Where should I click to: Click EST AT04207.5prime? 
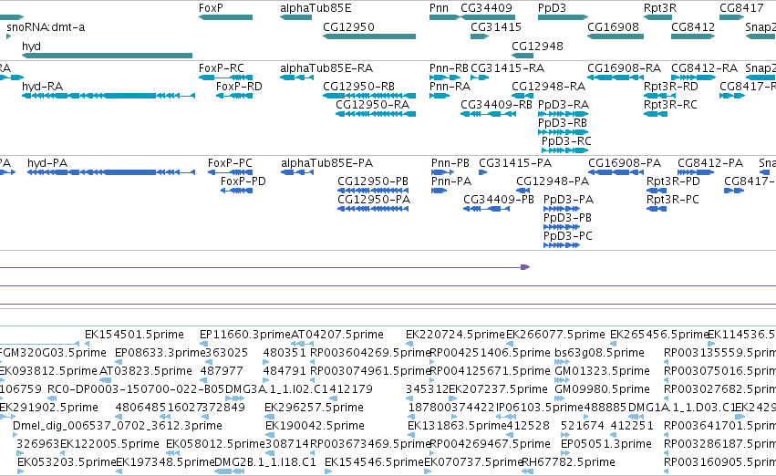337,335
